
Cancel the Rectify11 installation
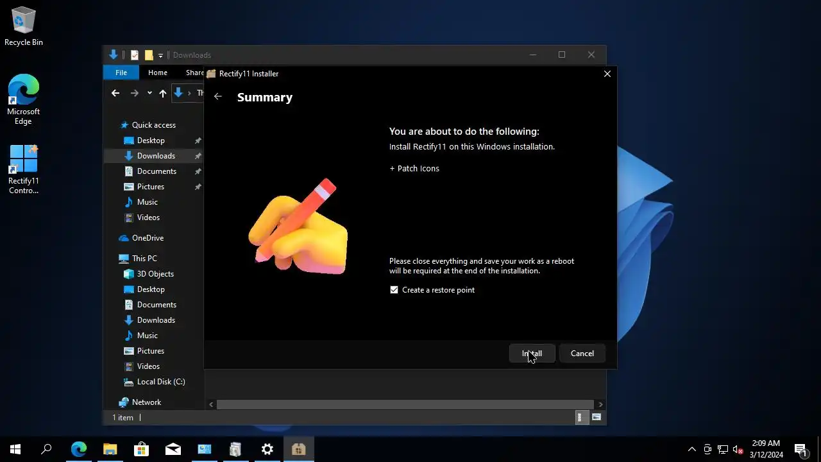tap(582, 354)
